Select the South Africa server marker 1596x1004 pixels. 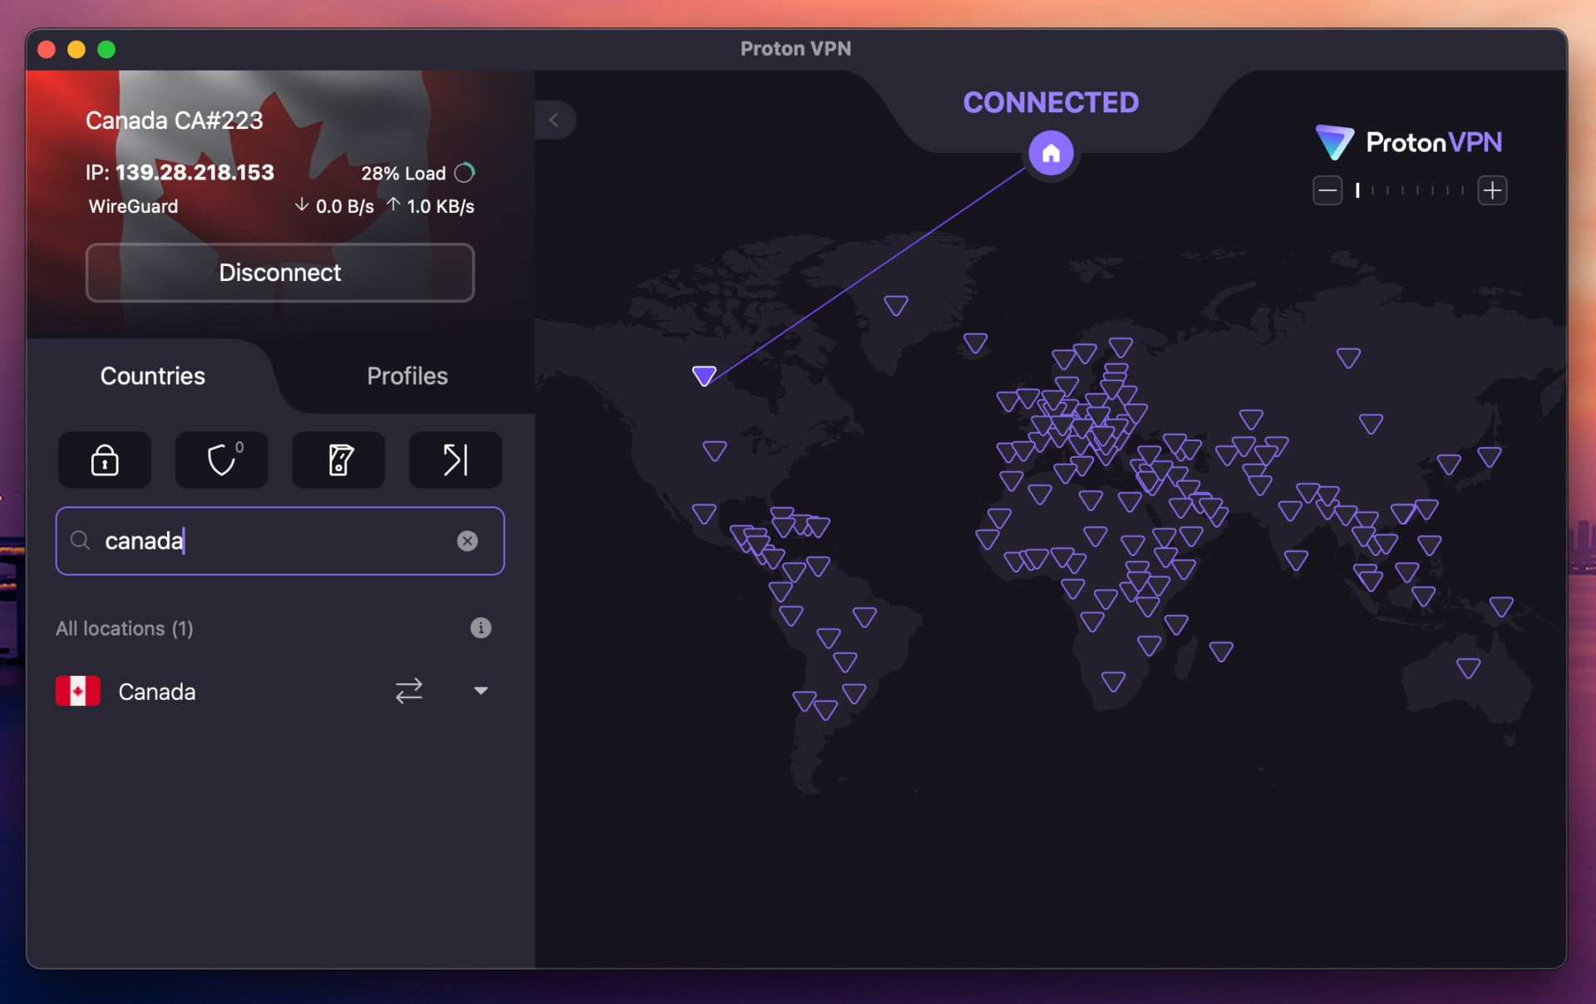tap(1113, 682)
